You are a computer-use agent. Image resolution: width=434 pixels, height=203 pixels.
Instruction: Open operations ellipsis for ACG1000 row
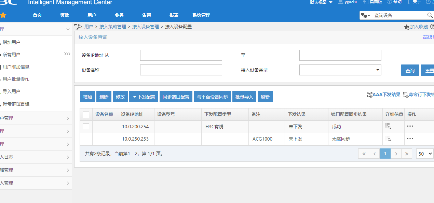(410, 139)
